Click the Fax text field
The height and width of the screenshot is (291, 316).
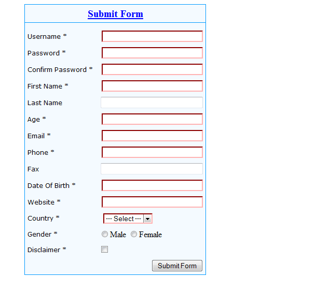(152, 169)
